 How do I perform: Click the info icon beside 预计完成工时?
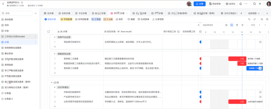click(x=179, y=31)
